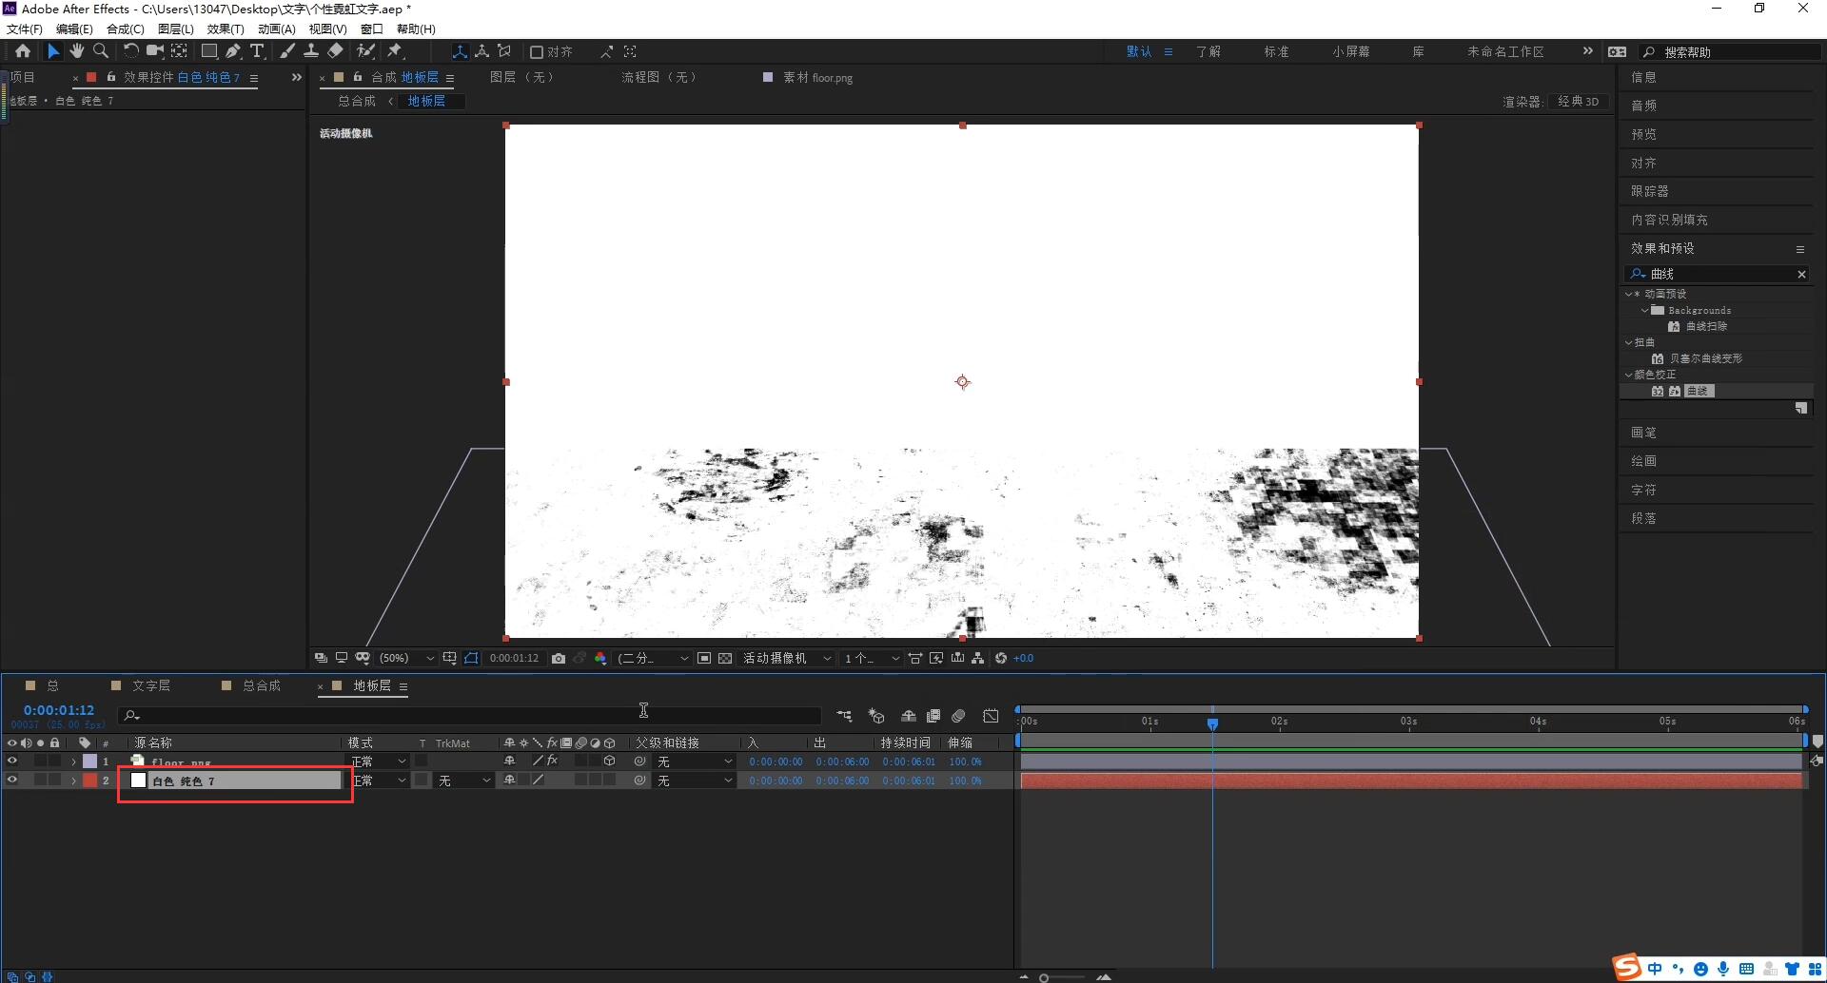1827x983 pixels.
Task: Click the shy layers hide icon in timeline
Action: [x=909, y=716]
